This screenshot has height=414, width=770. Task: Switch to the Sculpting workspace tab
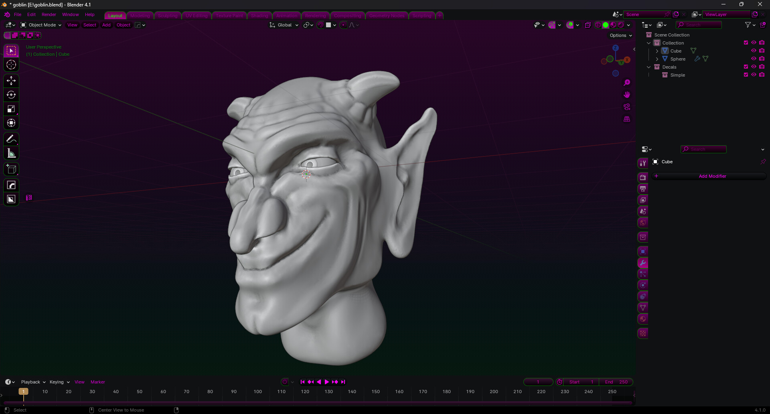click(168, 15)
